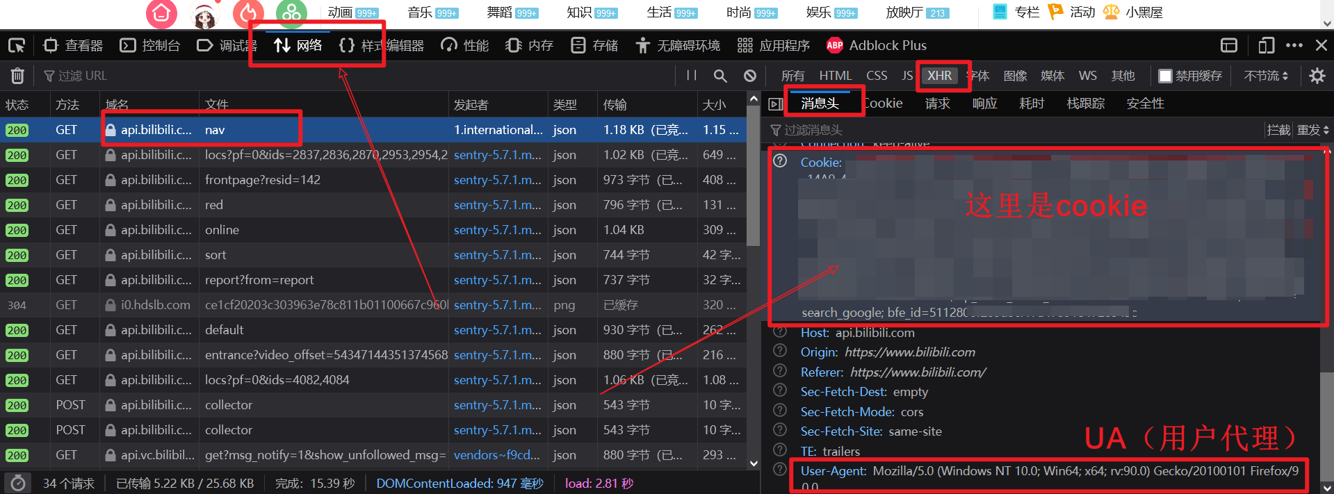1334x494 pixels.
Task: Open the 控制台 console tab
Action: pos(150,46)
